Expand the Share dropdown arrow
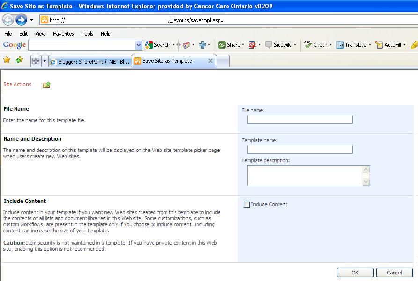 [x=243, y=45]
